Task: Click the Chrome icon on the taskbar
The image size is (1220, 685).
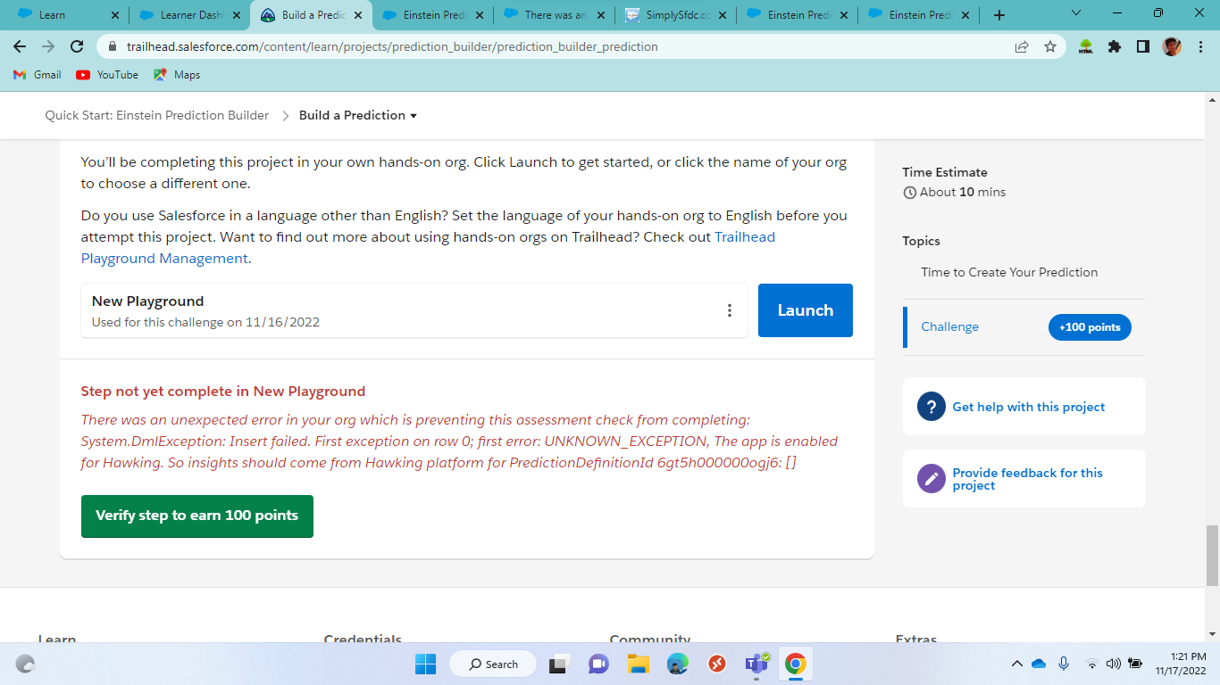Action: (795, 664)
